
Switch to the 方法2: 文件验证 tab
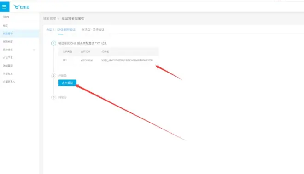tap(93, 29)
